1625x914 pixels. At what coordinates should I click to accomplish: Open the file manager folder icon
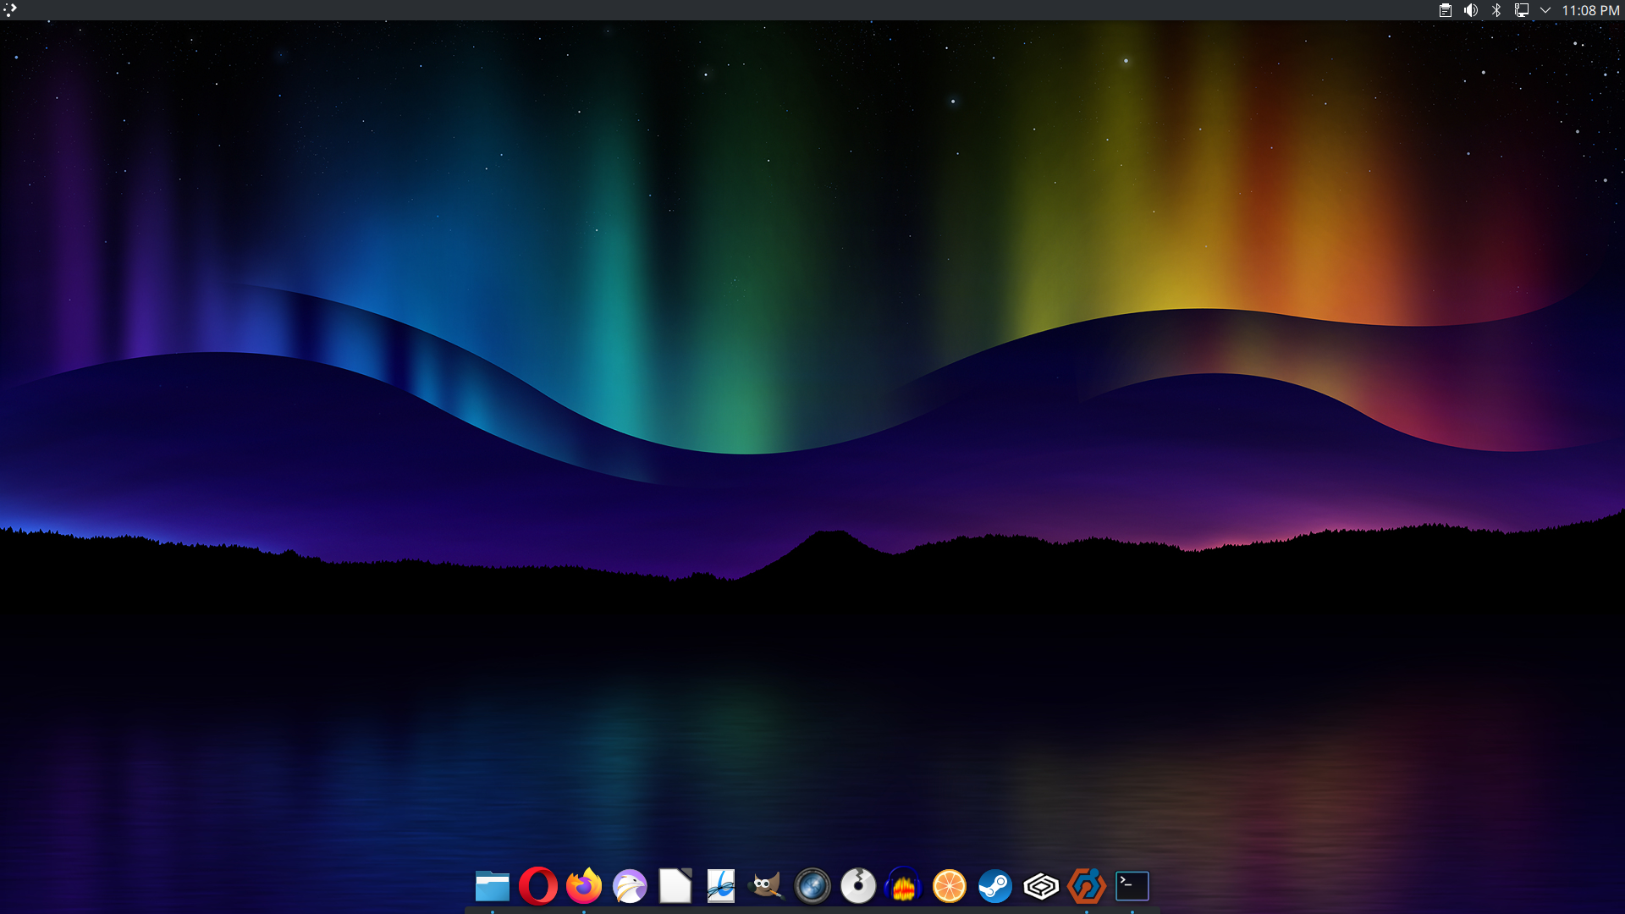(x=492, y=886)
